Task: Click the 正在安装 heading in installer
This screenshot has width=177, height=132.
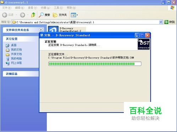Action: click(50, 41)
